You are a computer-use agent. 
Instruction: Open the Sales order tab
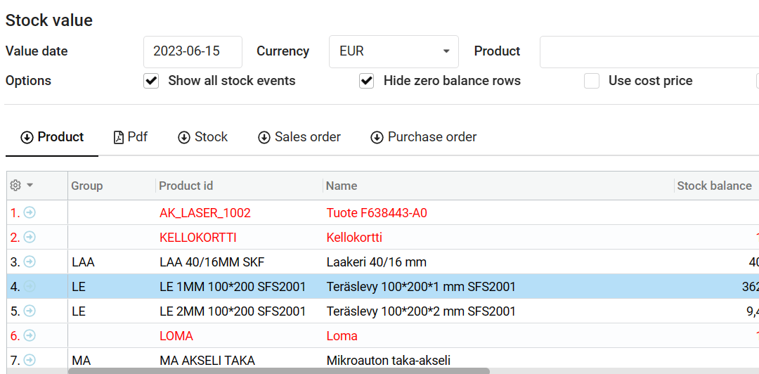299,137
